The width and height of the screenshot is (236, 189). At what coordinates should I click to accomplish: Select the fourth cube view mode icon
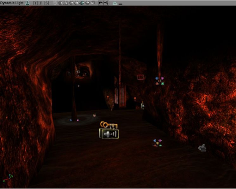[x=71, y=3]
